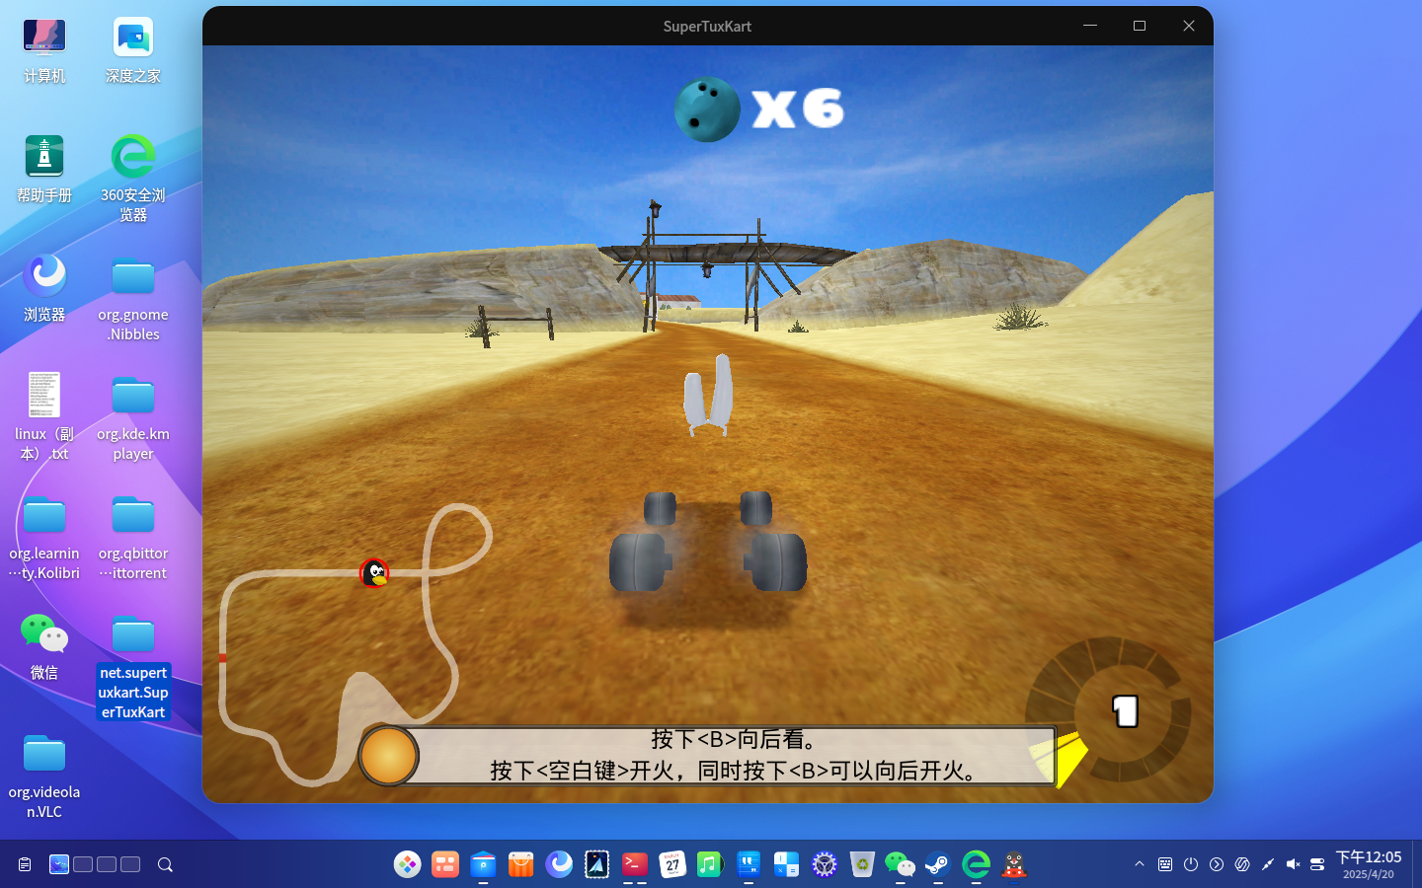The height and width of the screenshot is (888, 1422).
Task: Open the trash bin in the dock
Action: pos(862,864)
